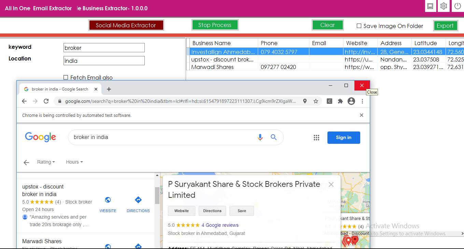
Task: Click the results list vertical scrollbar
Action: [157, 195]
